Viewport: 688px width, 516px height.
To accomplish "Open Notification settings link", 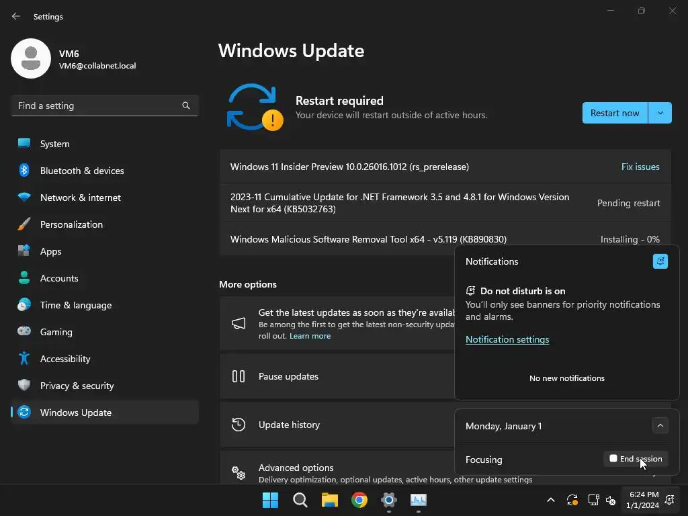I will (507, 339).
